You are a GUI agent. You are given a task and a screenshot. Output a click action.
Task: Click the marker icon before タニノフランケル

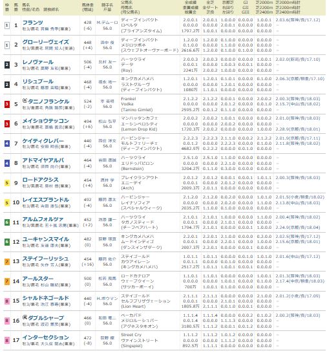(x=25, y=101)
